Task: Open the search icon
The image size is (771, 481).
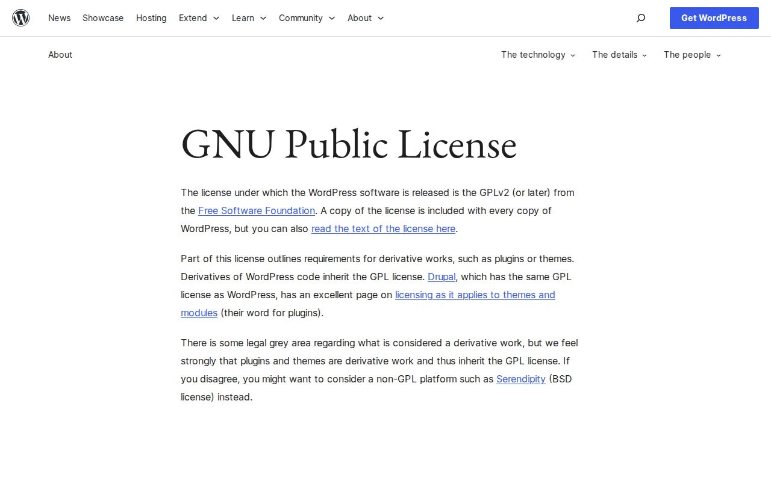Action: point(641,18)
